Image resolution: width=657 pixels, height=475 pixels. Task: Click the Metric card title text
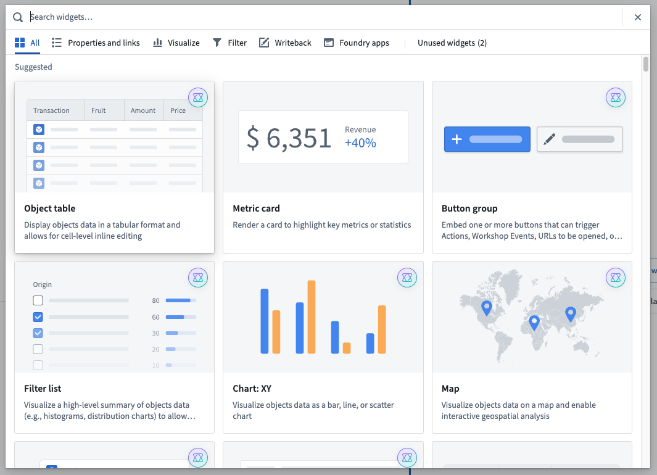[256, 209]
